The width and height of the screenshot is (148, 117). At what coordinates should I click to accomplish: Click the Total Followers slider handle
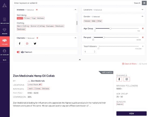click(99, 46)
